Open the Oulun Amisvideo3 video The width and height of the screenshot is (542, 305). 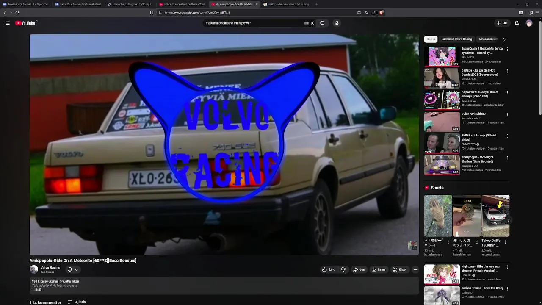pyautogui.click(x=442, y=122)
